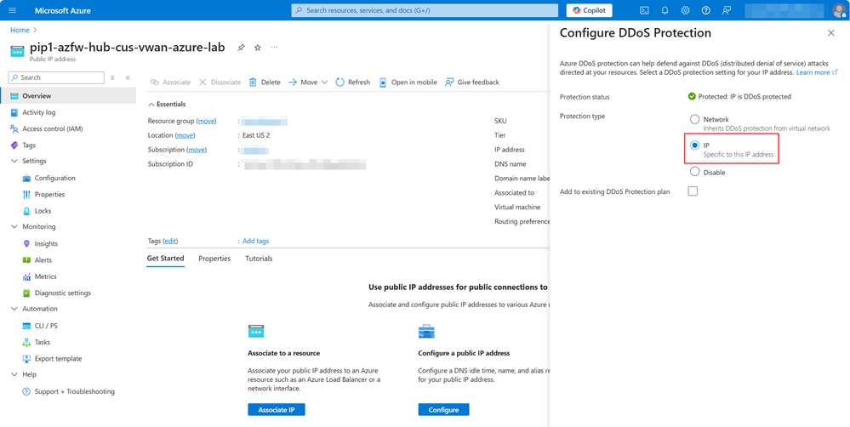Viewport: 850px width, 427px height.
Task: Switch to the Tutorials tab
Action: pyautogui.click(x=260, y=259)
